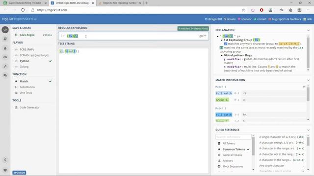This screenshot has height=176, width=314.
Task: Collapse the Match Information panel chevron
Action: tap(309, 80)
